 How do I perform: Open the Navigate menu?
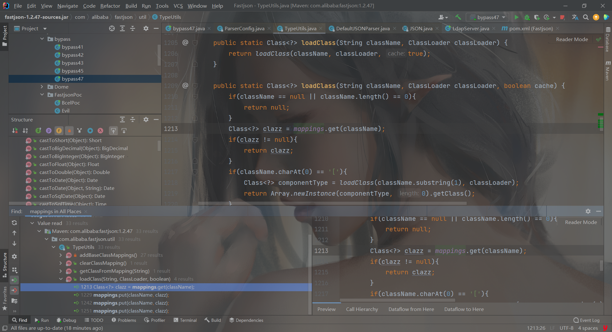(x=68, y=6)
